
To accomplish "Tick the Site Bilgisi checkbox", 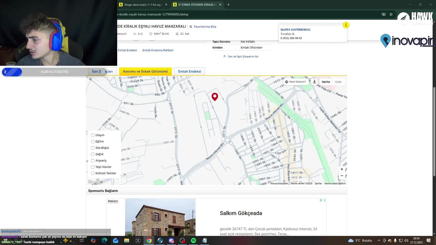I will pyautogui.click(x=93, y=148).
